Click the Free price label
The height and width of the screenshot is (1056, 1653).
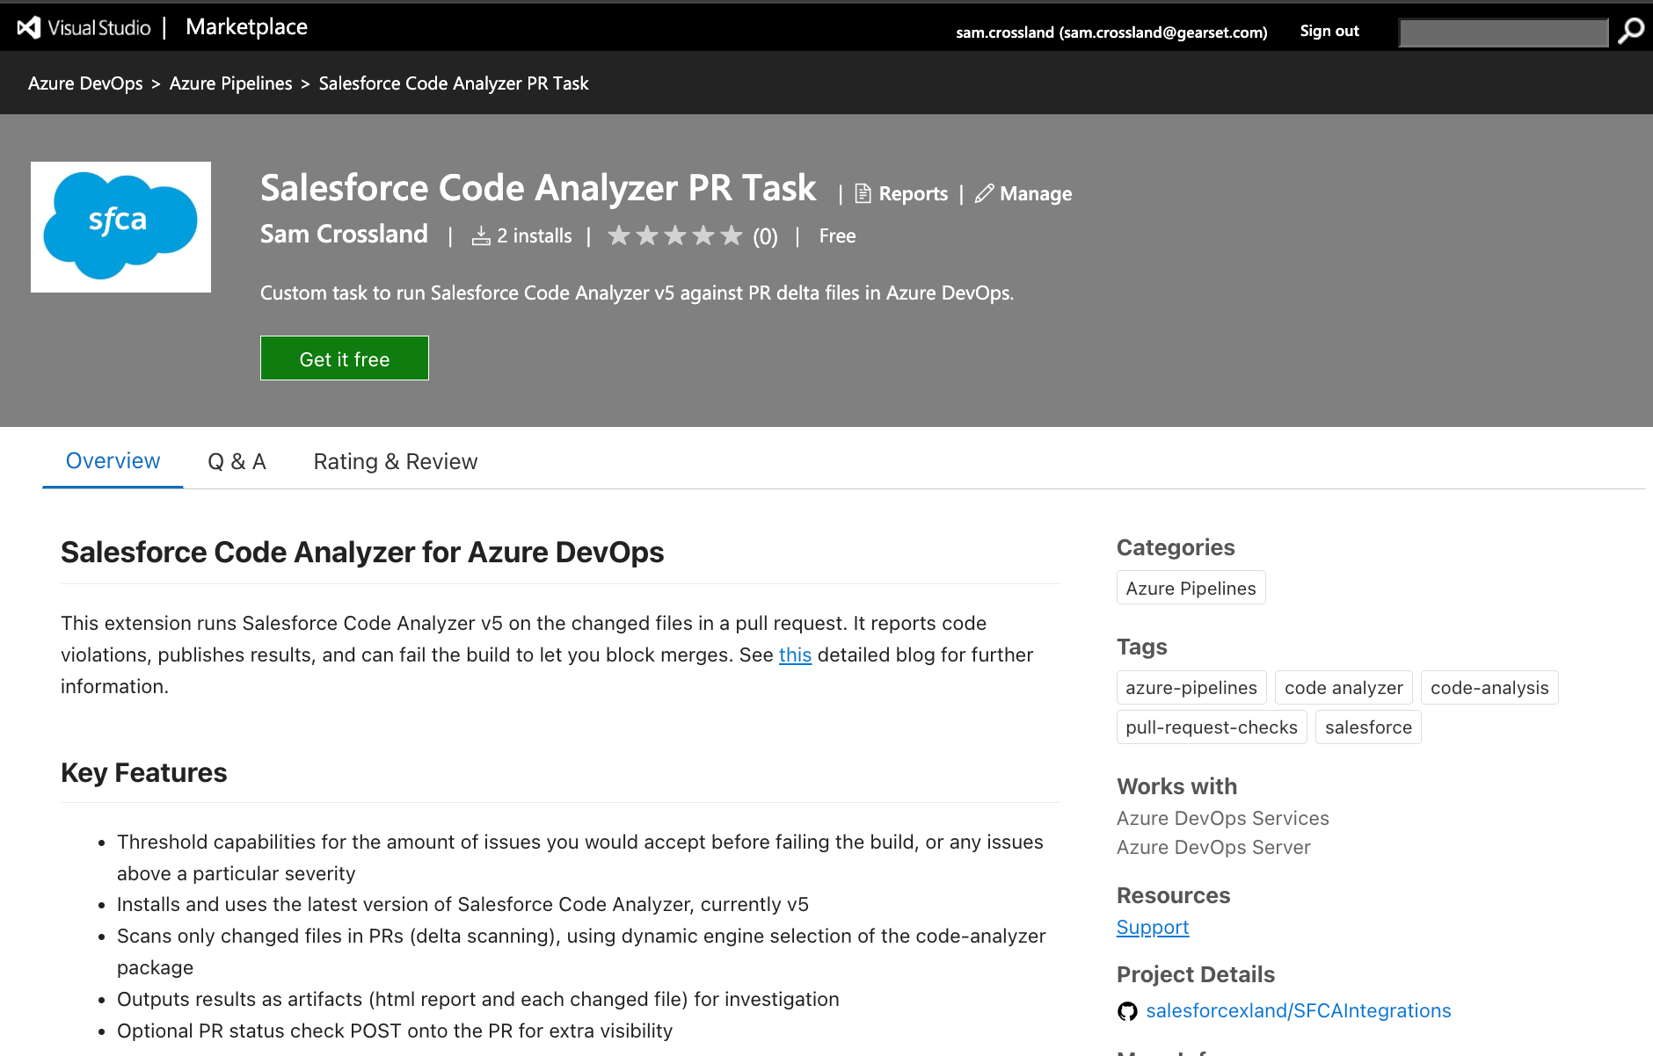pyautogui.click(x=837, y=235)
